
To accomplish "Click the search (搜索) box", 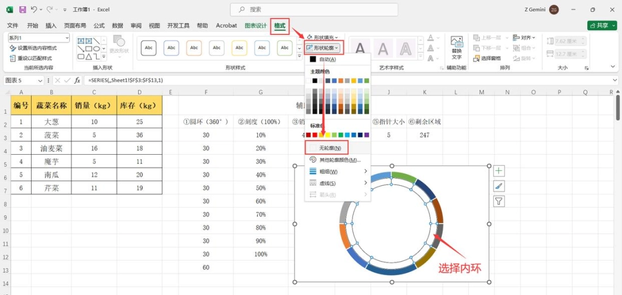I will (x=314, y=10).
